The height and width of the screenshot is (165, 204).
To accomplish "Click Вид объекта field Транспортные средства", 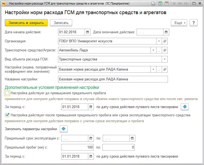I will click(110, 59).
